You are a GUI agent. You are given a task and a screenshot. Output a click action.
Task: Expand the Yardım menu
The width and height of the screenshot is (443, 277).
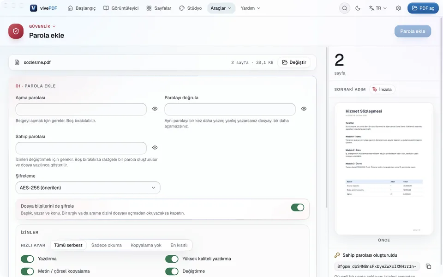[250, 8]
